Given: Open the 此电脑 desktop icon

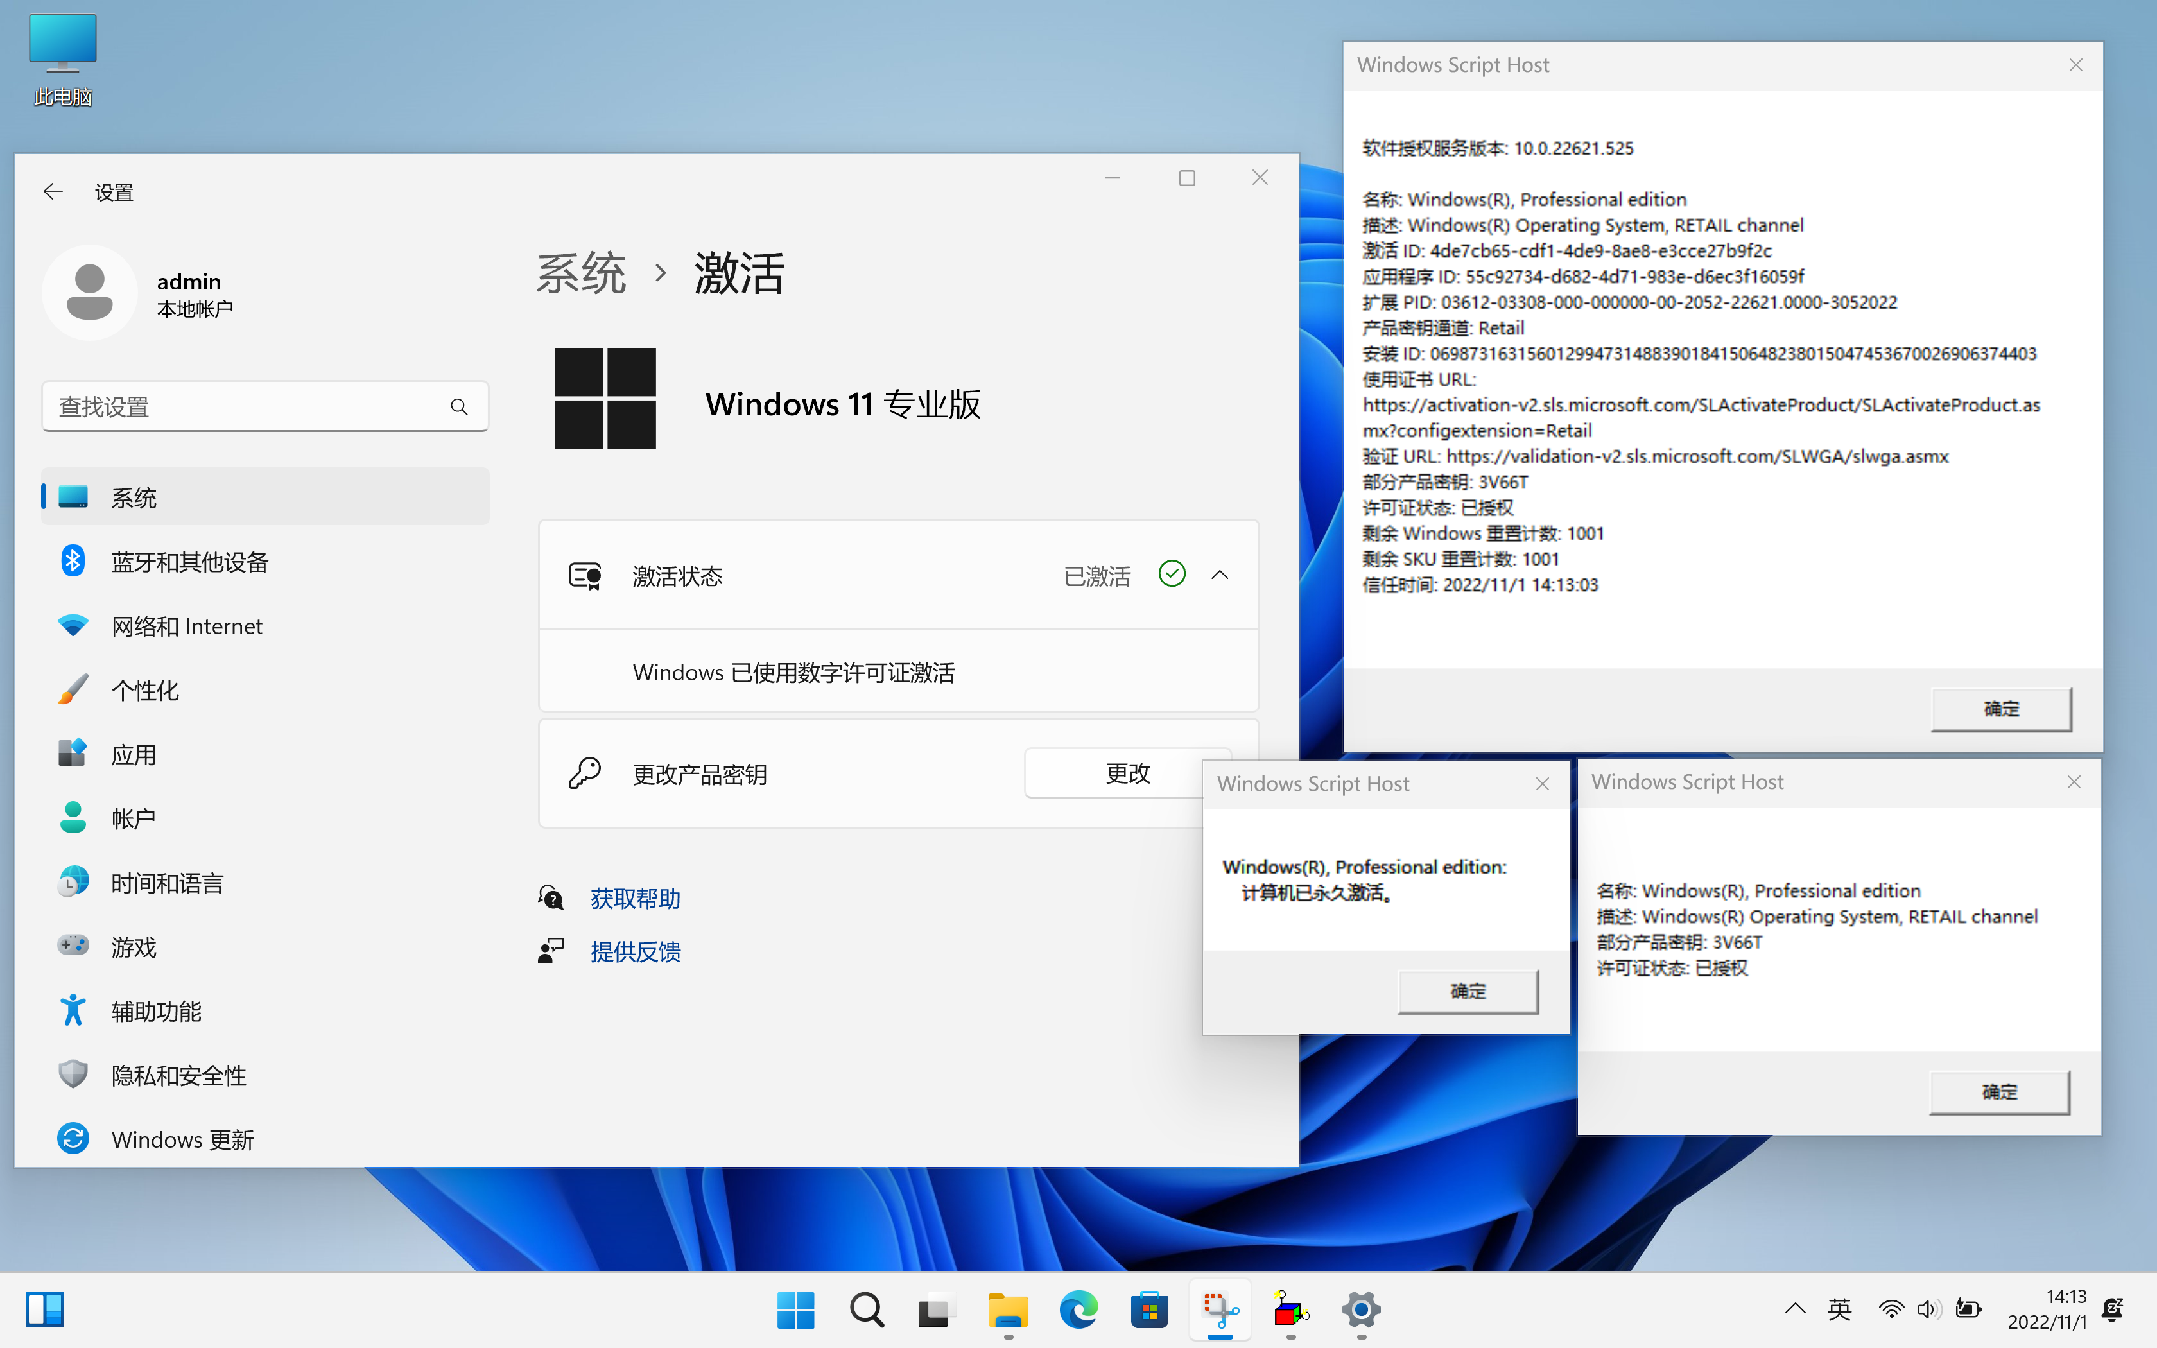Looking at the screenshot, I should click(62, 59).
